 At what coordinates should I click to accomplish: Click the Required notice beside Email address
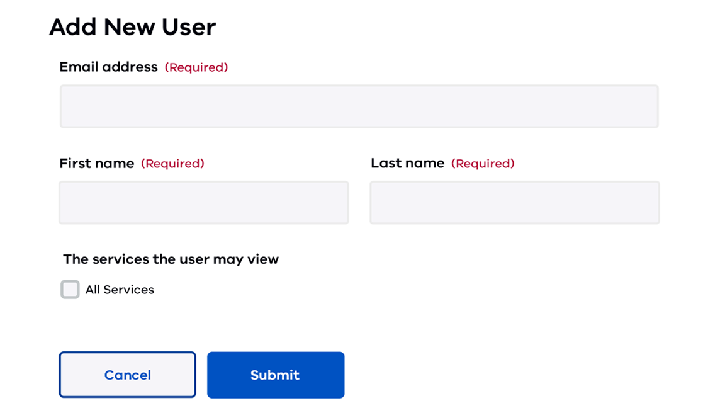pyautogui.click(x=196, y=67)
